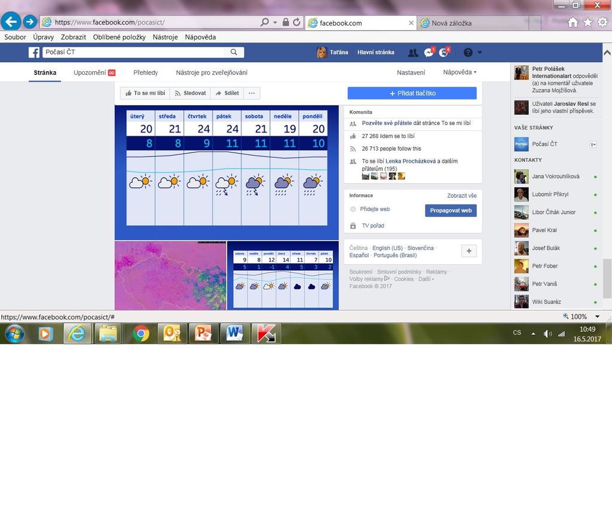Open the Zobrazit menu
The width and height of the screenshot is (612, 522).
coord(74,37)
